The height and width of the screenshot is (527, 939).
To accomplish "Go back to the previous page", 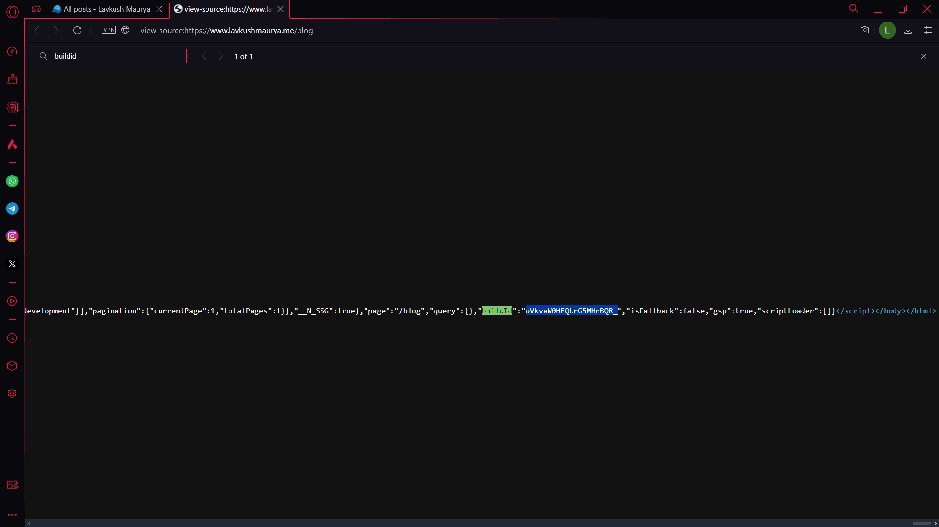I will 37,30.
